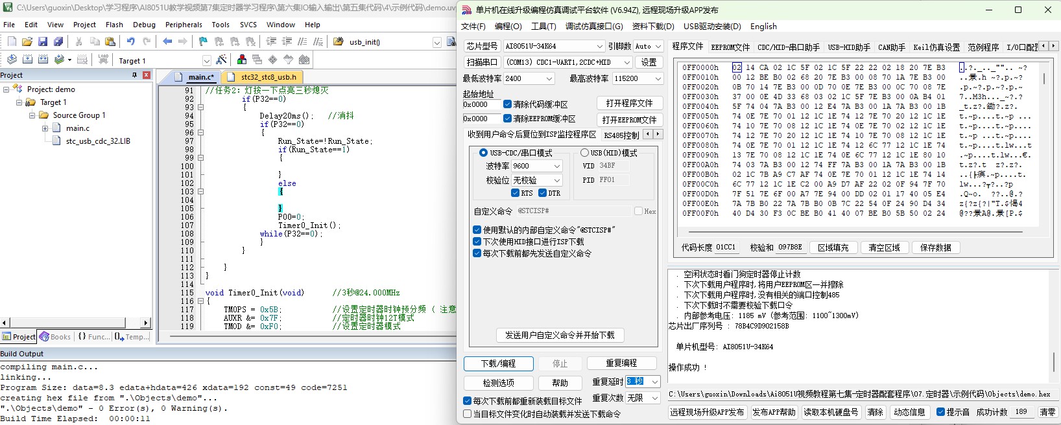This screenshot has height=425, width=1061.
Task: Click the Download to flash LOAD icon
Action: 103,60
